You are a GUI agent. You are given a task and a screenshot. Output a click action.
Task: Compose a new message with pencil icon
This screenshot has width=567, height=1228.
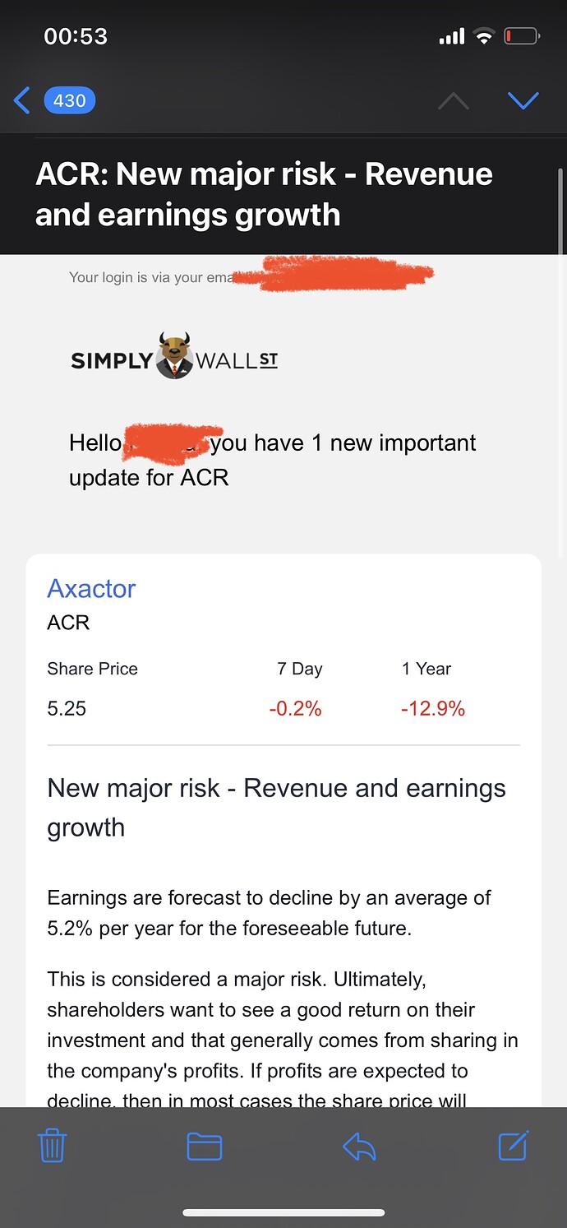[x=514, y=1145]
